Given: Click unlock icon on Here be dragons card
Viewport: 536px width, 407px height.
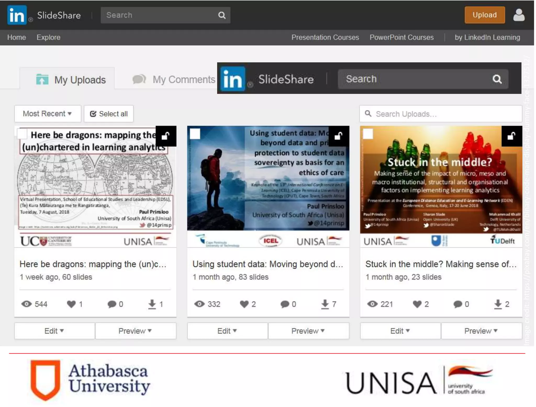Looking at the screenshot, I should 166,136.
